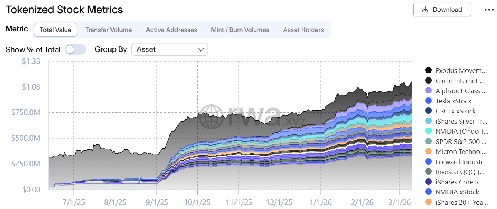Click the Exodus Movem... black legend dot
This screenshot has width=497, height=209.
pos(428,70)
